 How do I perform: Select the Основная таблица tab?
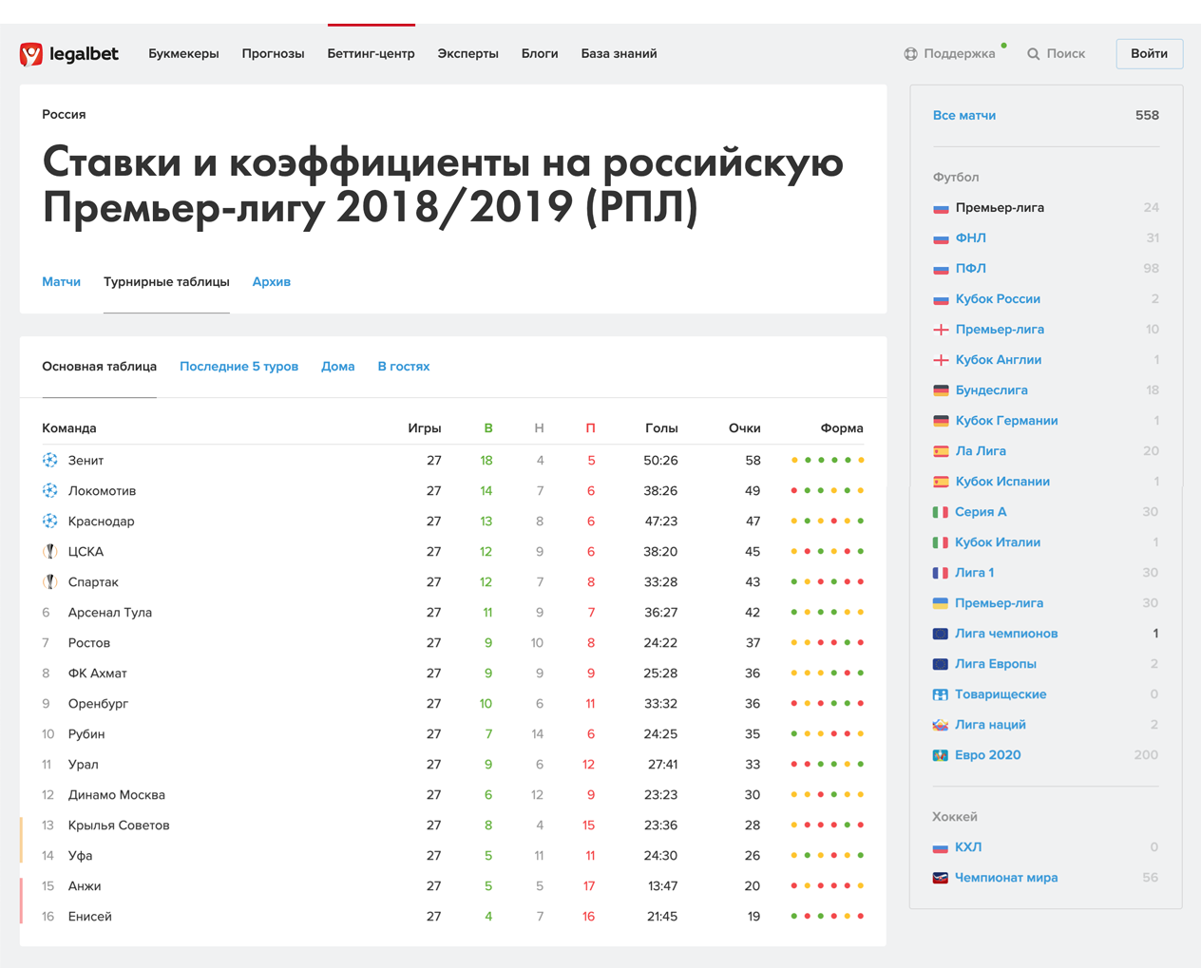(99, 367)
